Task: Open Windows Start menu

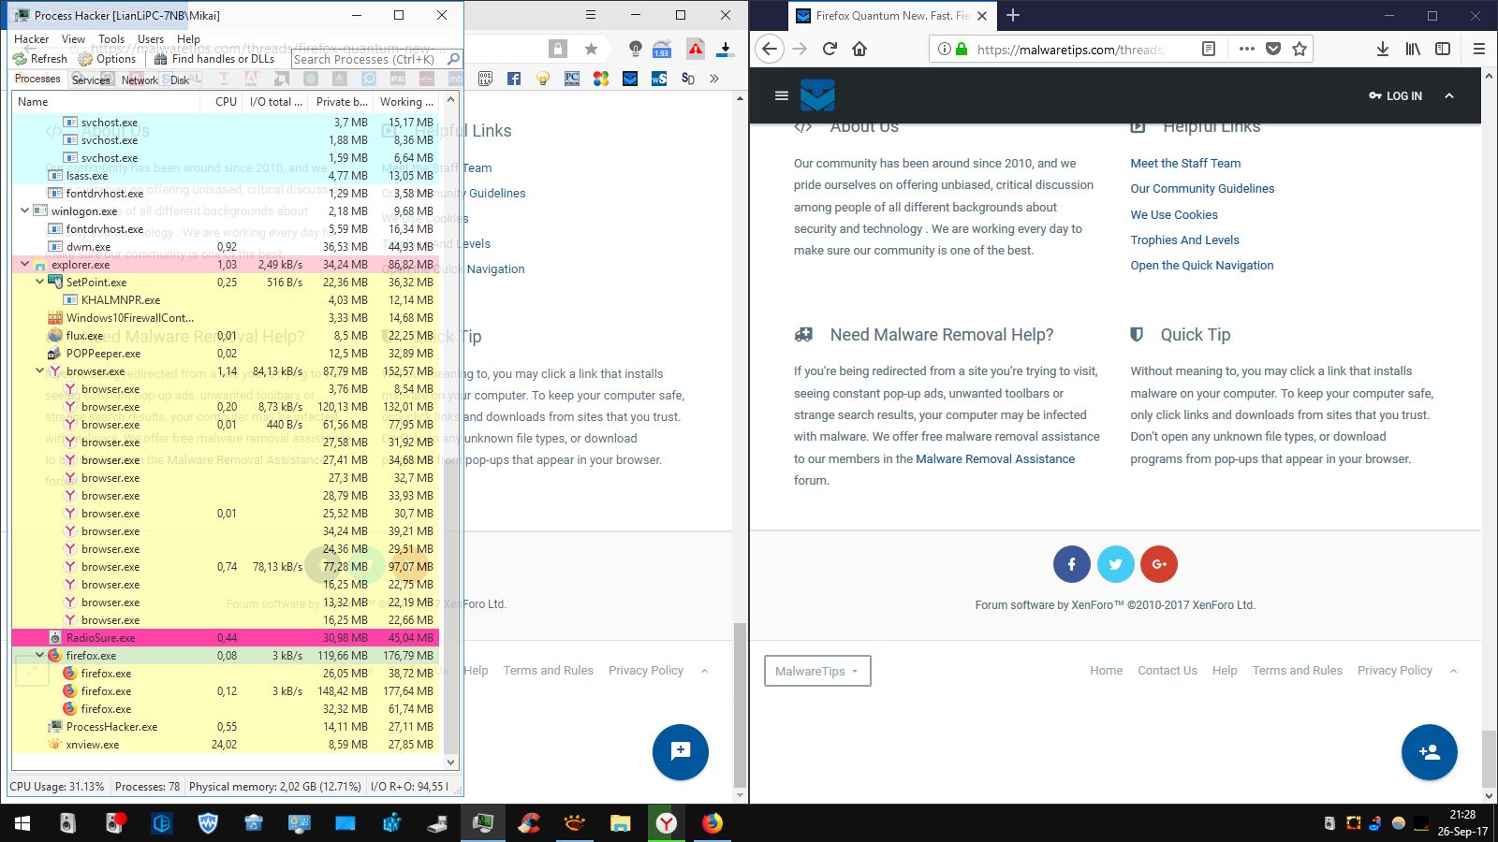Action: click(x=22, y=823)
